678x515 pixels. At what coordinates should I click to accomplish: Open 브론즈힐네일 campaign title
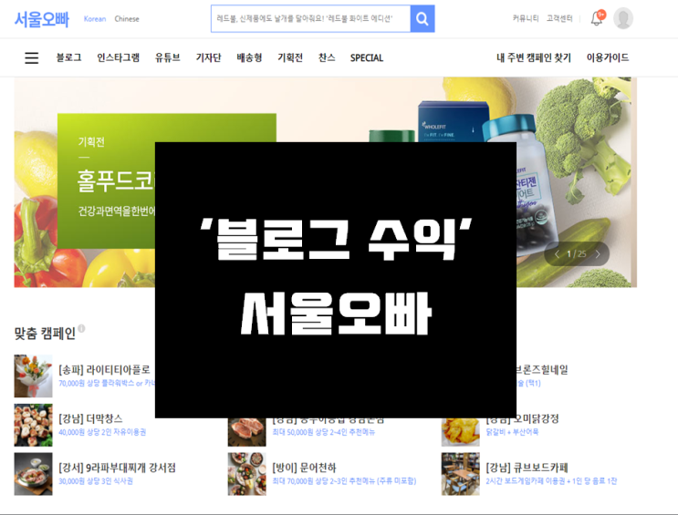pos(542,369)
